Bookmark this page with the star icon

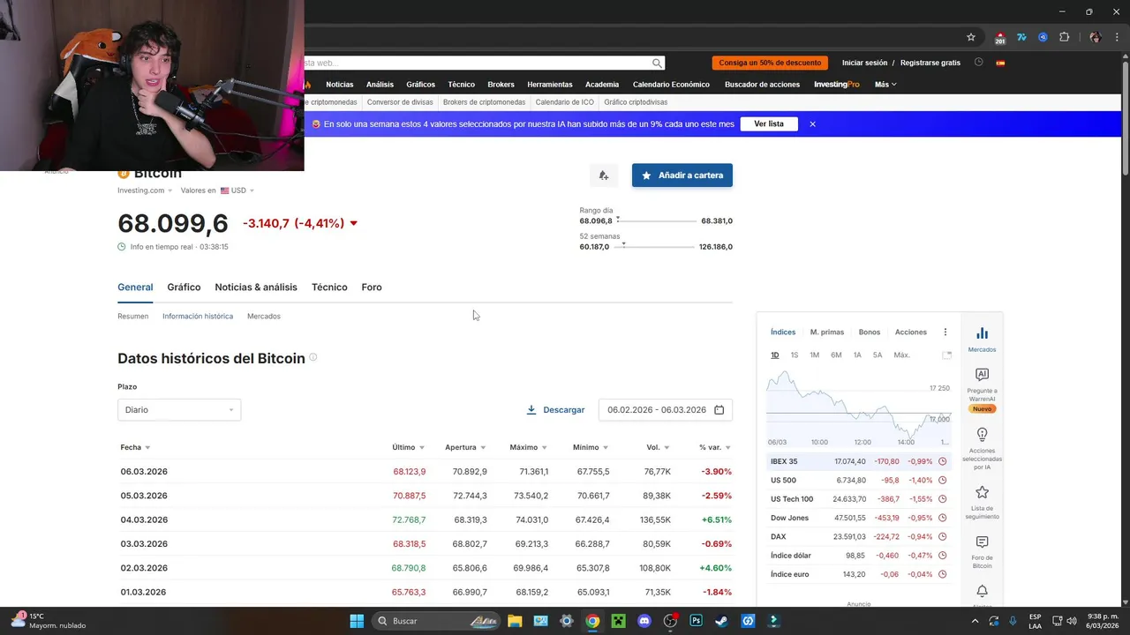click(x=971, y=37)
